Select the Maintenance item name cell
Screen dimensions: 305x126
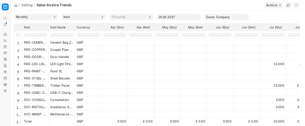click(x=62, y=114)
